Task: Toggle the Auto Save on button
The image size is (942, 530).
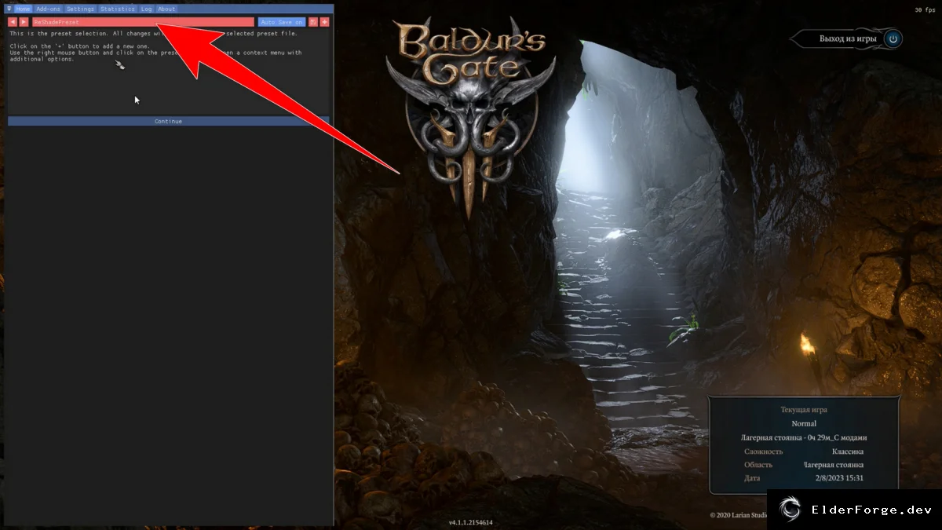Action: [x=282, y=22]
